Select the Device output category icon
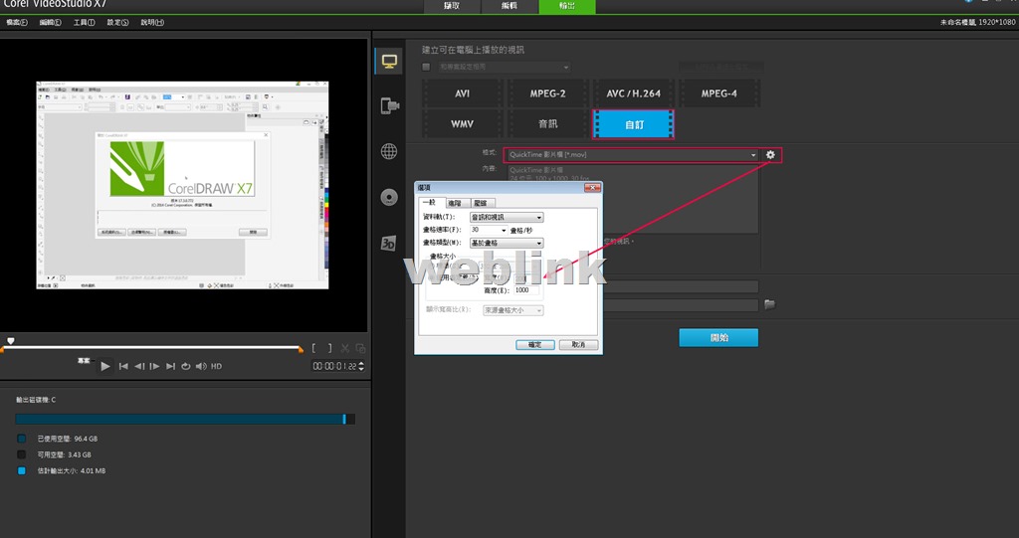Viewport: 1019px width, 538px height. 389,105
